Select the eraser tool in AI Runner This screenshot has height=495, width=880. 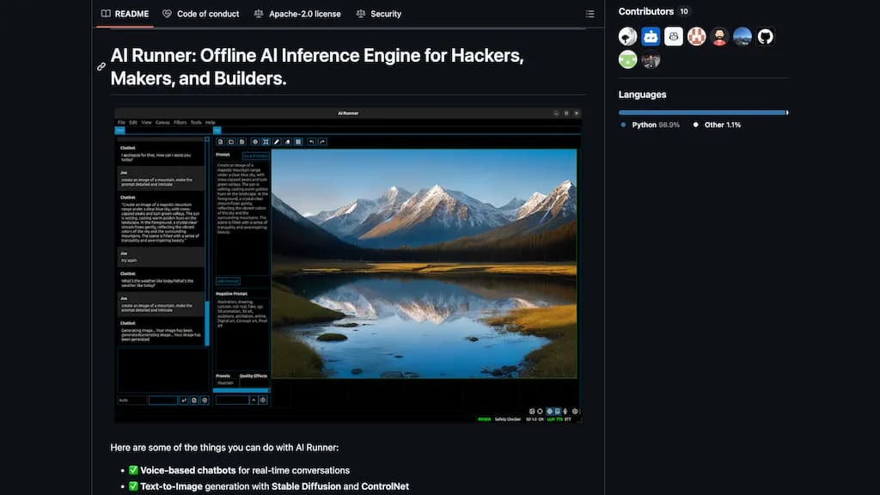287,142
